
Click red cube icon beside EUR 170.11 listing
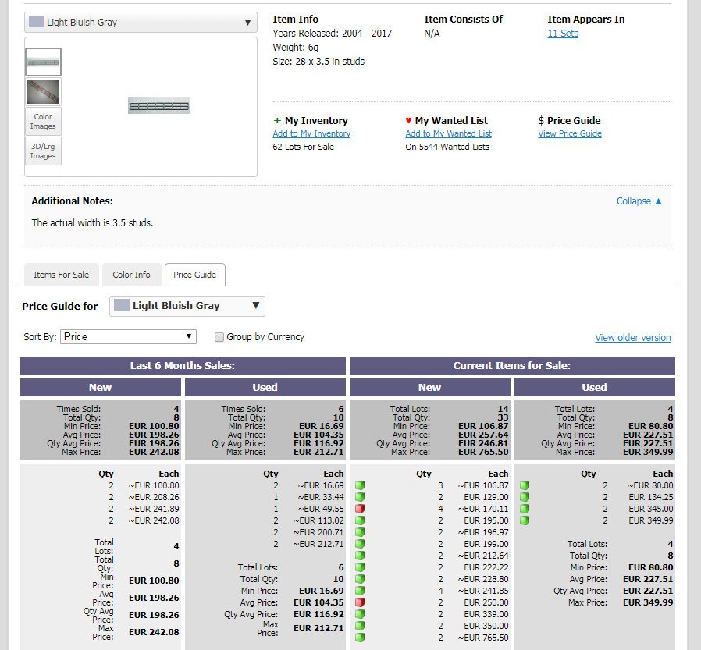[x=360, y=509]
